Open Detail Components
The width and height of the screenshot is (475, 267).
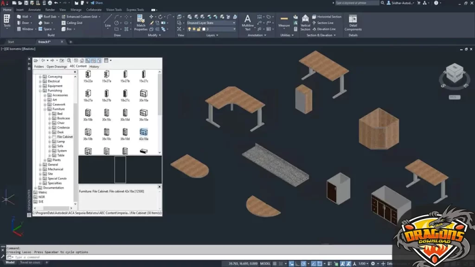click(x=353, y=23)
